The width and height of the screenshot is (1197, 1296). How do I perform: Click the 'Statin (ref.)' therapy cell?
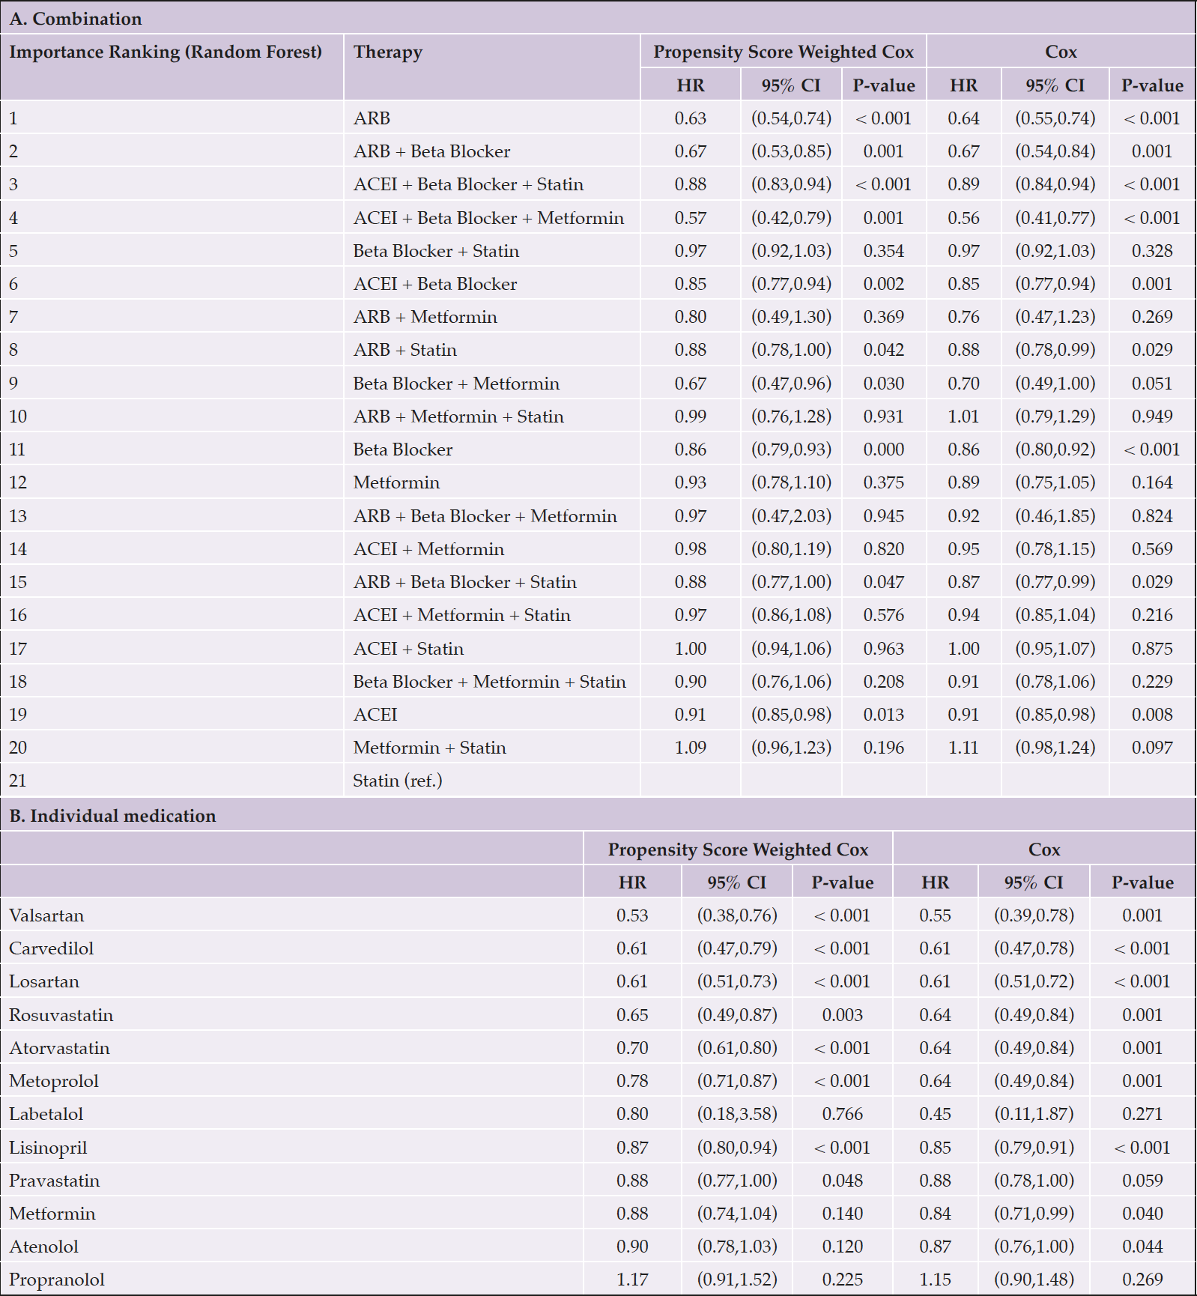398,781
